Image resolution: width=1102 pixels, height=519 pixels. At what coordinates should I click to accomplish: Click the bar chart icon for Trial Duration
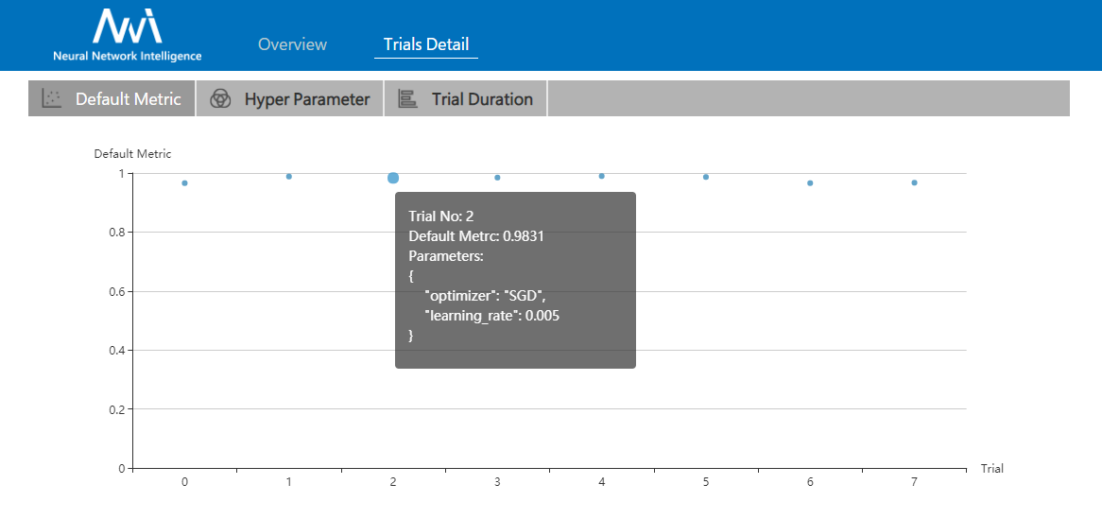tap(407, 99)
